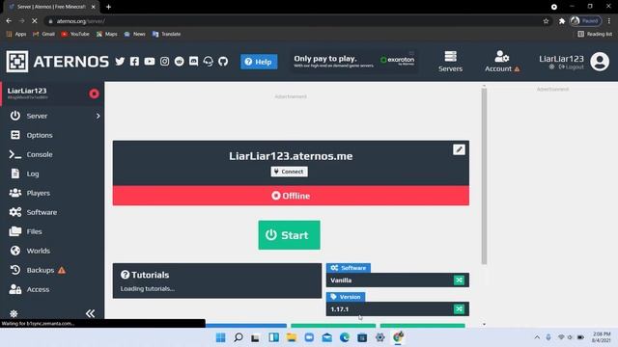Open a new browser tab
The width and height of the screenshot is (618, 347).
(x=108, y=7)
